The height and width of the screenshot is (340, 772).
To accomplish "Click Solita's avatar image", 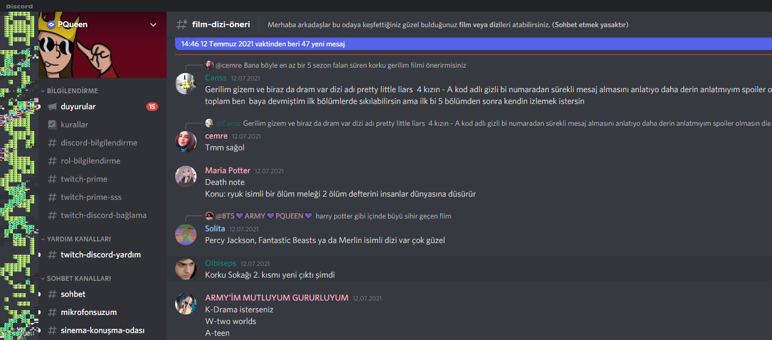I will pyautogui.click(x=186, y=234).
